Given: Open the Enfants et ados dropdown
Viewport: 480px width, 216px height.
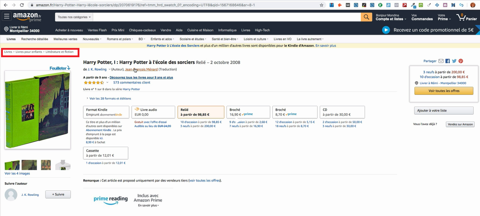Looking at the screenshot, I should (162, 39).
